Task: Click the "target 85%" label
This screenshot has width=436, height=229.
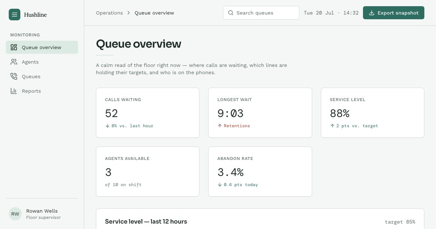Action: pyautogui.click(x=400, y=222)
